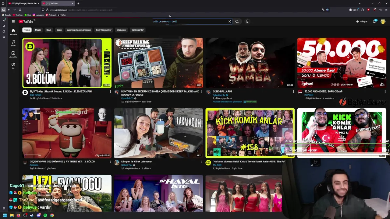Select the İzlenenler filter chip
This screenshot has height=219, width=390.
pyautogui.click(x=122, y=30)
